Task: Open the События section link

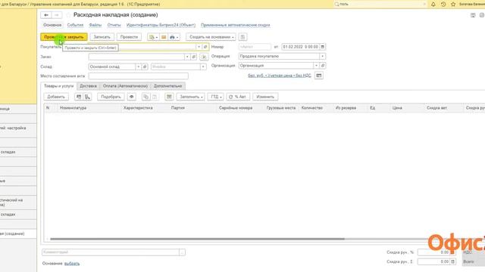Action: 75,25
